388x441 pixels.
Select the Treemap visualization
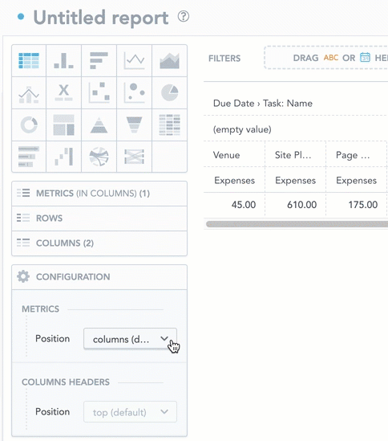pyautogui.click(x=63, y=125)
